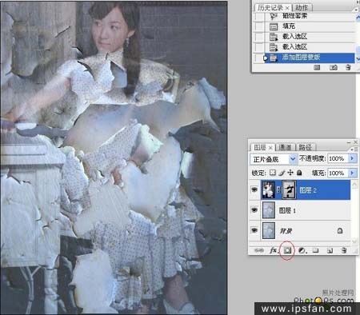Screen dimensions: 360x315
Task: Click the Create new group folder icon
Action: [x=316, y=250]
